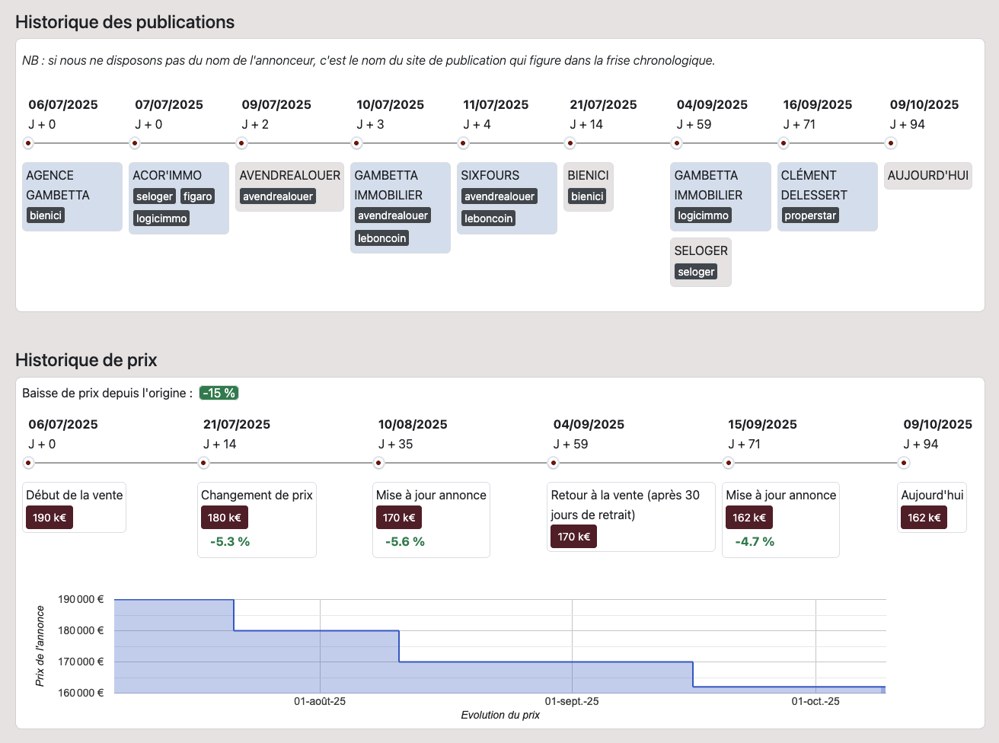Select the 10/08/2025 price timeline marker
The image size is (999, 743).
(x=378, y=463)
